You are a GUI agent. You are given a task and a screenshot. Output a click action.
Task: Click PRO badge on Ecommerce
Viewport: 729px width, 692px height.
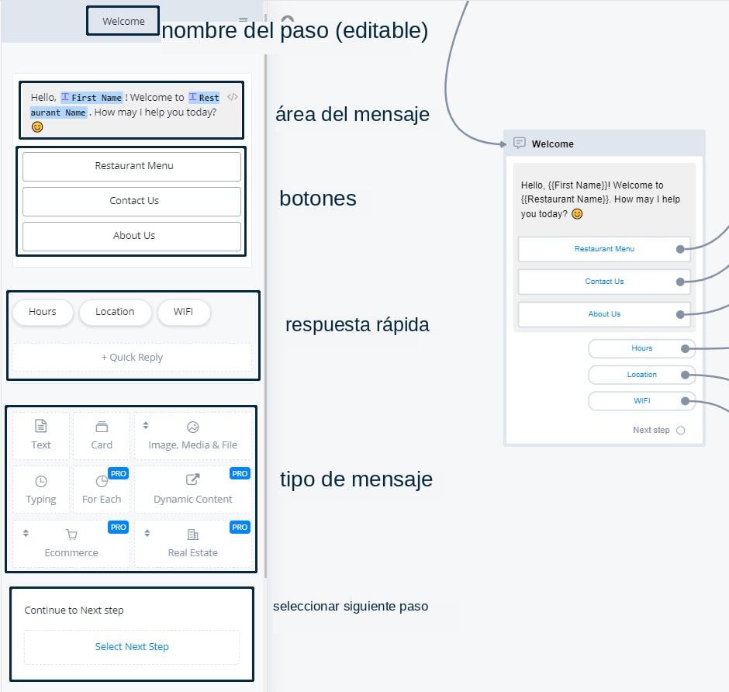118,527
